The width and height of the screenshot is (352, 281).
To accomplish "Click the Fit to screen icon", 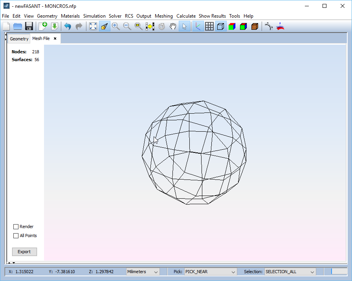I will point(93,26).
